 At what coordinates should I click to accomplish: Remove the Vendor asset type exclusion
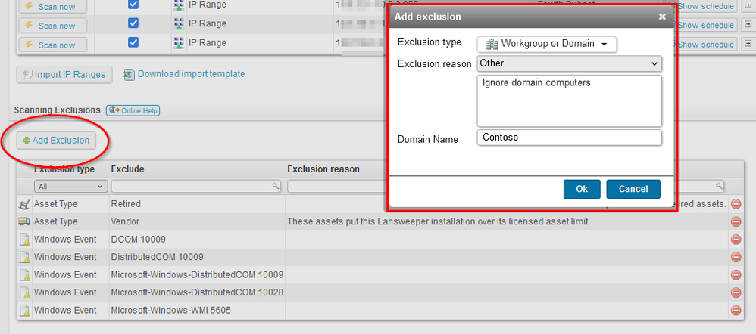click(x=735, y=221)
